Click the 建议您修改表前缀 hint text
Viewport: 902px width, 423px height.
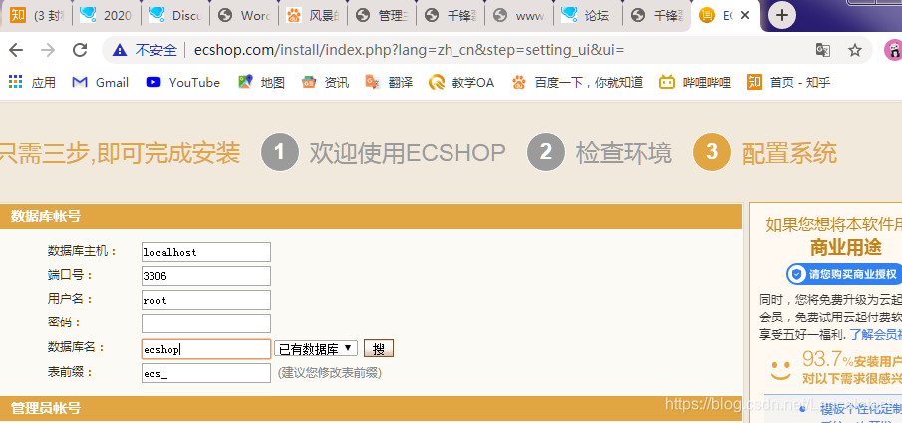click(x=330, y=373)
